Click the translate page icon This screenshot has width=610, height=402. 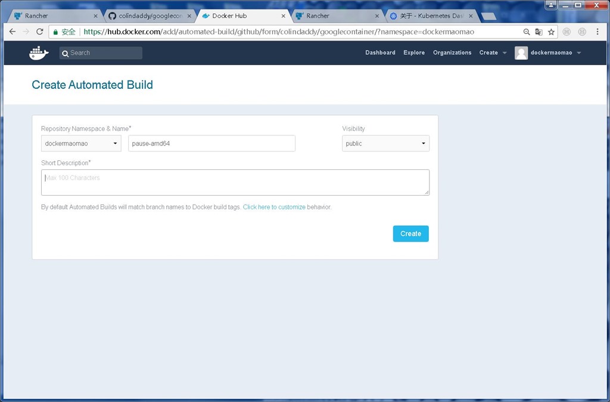pyautogui.click(x=539, y=32)
